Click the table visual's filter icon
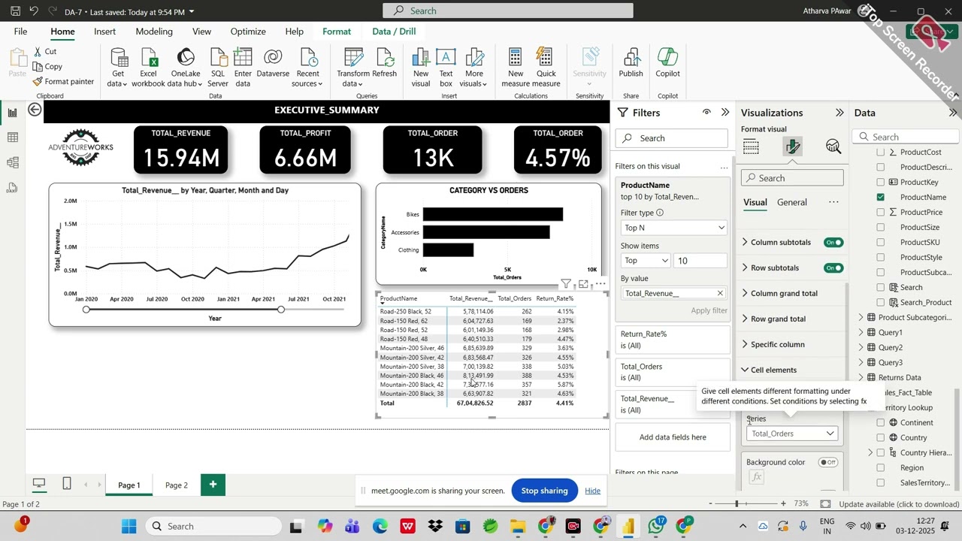Image resolution: width=962 pixels, height=541 pixels. (x=566, y=284)
